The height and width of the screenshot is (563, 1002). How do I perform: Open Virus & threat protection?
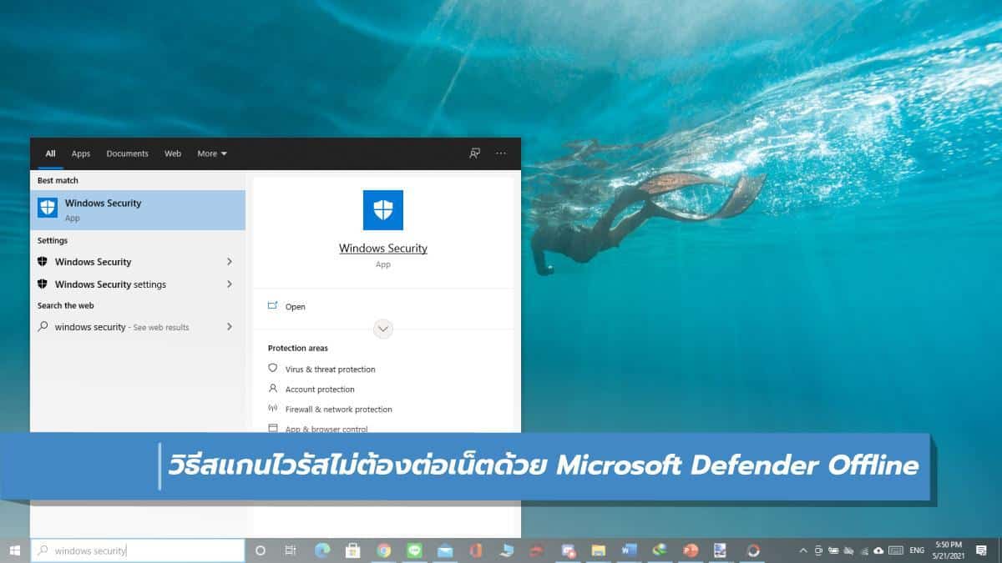tap(330, 369)
